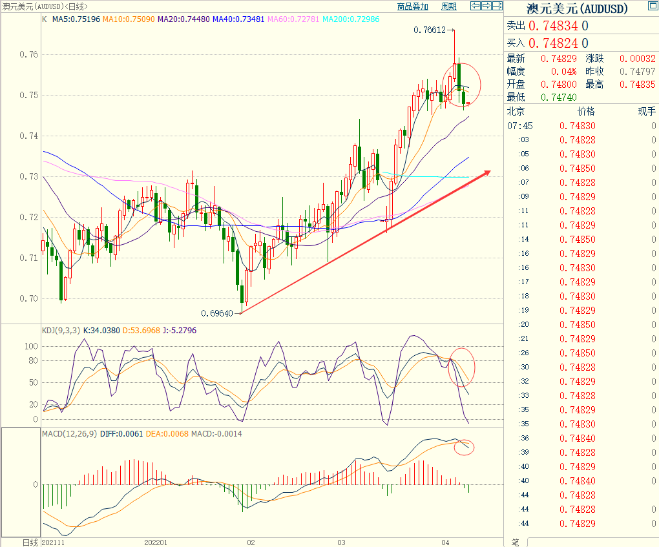
Task: Open the 商品叠加 overlay link
Action: (412, 6)
